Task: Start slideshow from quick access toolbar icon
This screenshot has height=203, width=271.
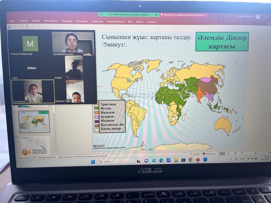Action: tap(27, 27)
